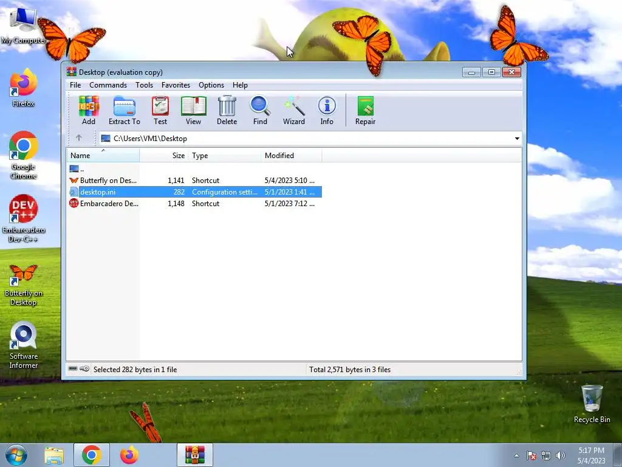Open the Recycle Bin

[592, 404]
